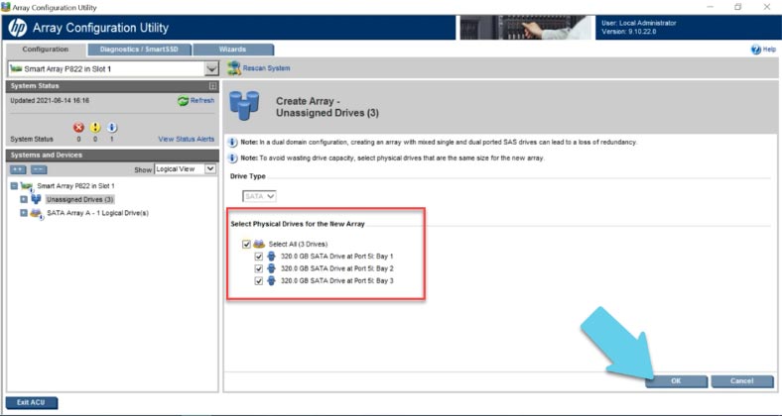Switch to the Configuration tab
The image size is (782, 416).
pos(46,50)
